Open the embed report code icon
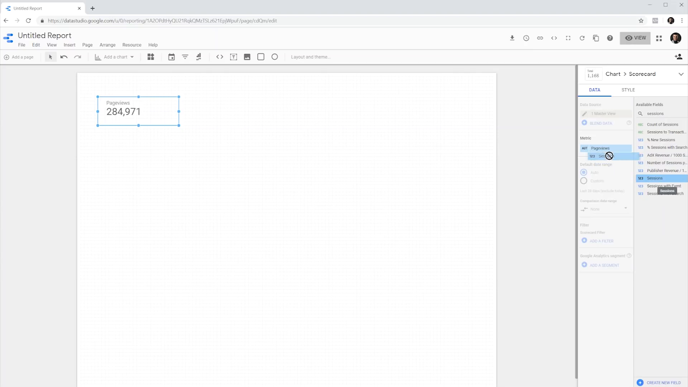The width and height of the screenshot is (688, 387). 554,38
